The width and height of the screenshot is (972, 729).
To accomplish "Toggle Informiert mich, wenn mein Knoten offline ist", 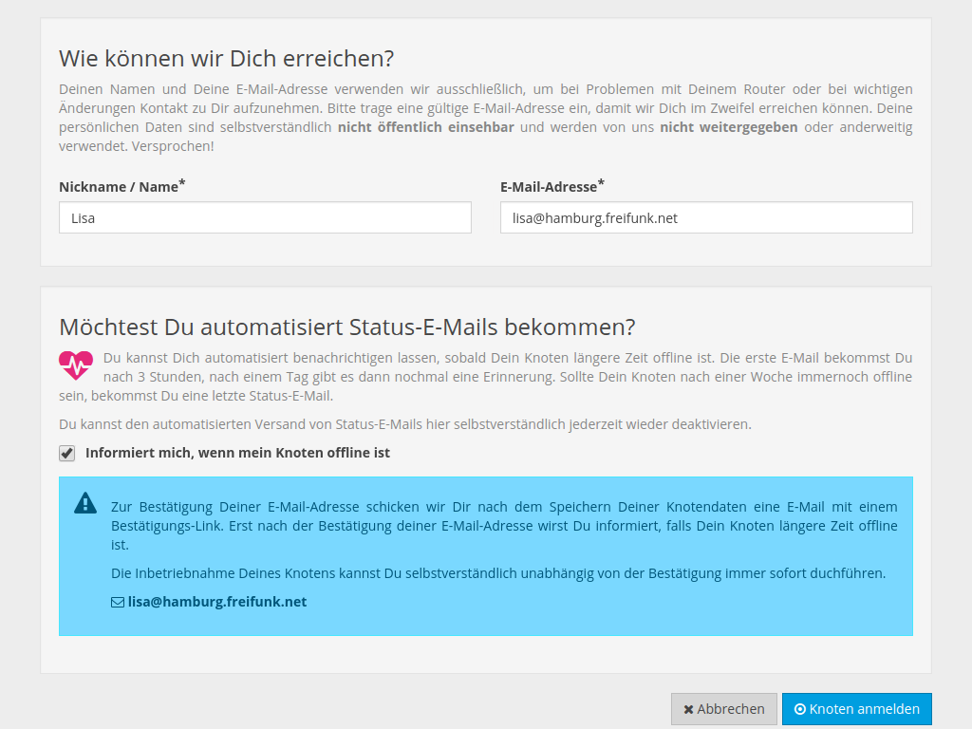I will tap(66, 453).
